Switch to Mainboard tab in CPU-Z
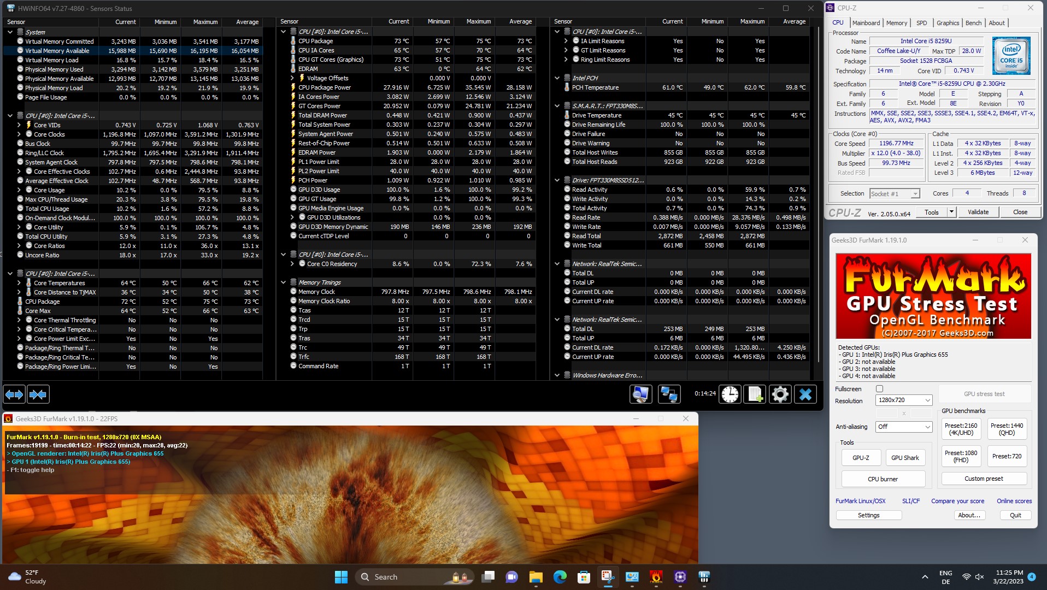 [866, 23]
